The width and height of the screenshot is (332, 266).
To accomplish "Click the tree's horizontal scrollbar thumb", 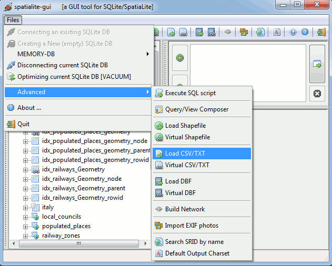I will click(x=79, y=243).
